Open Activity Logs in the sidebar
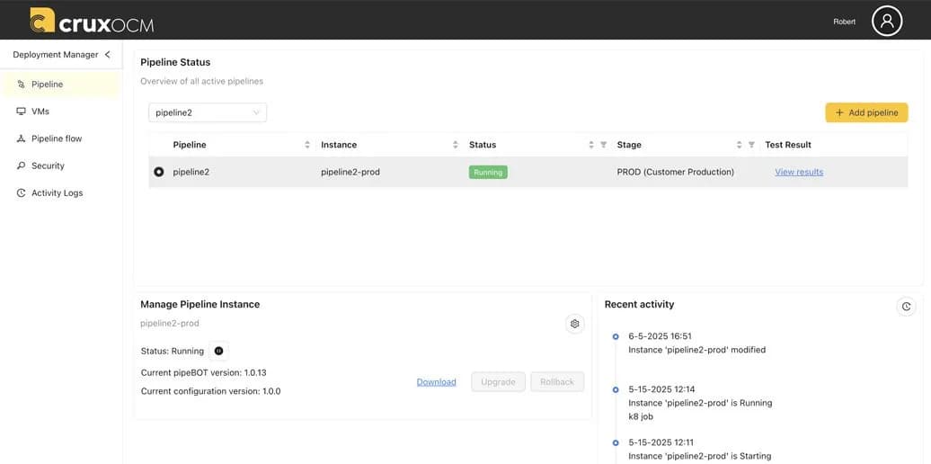This screenshot has width=931, height=464. coord(50,193)
